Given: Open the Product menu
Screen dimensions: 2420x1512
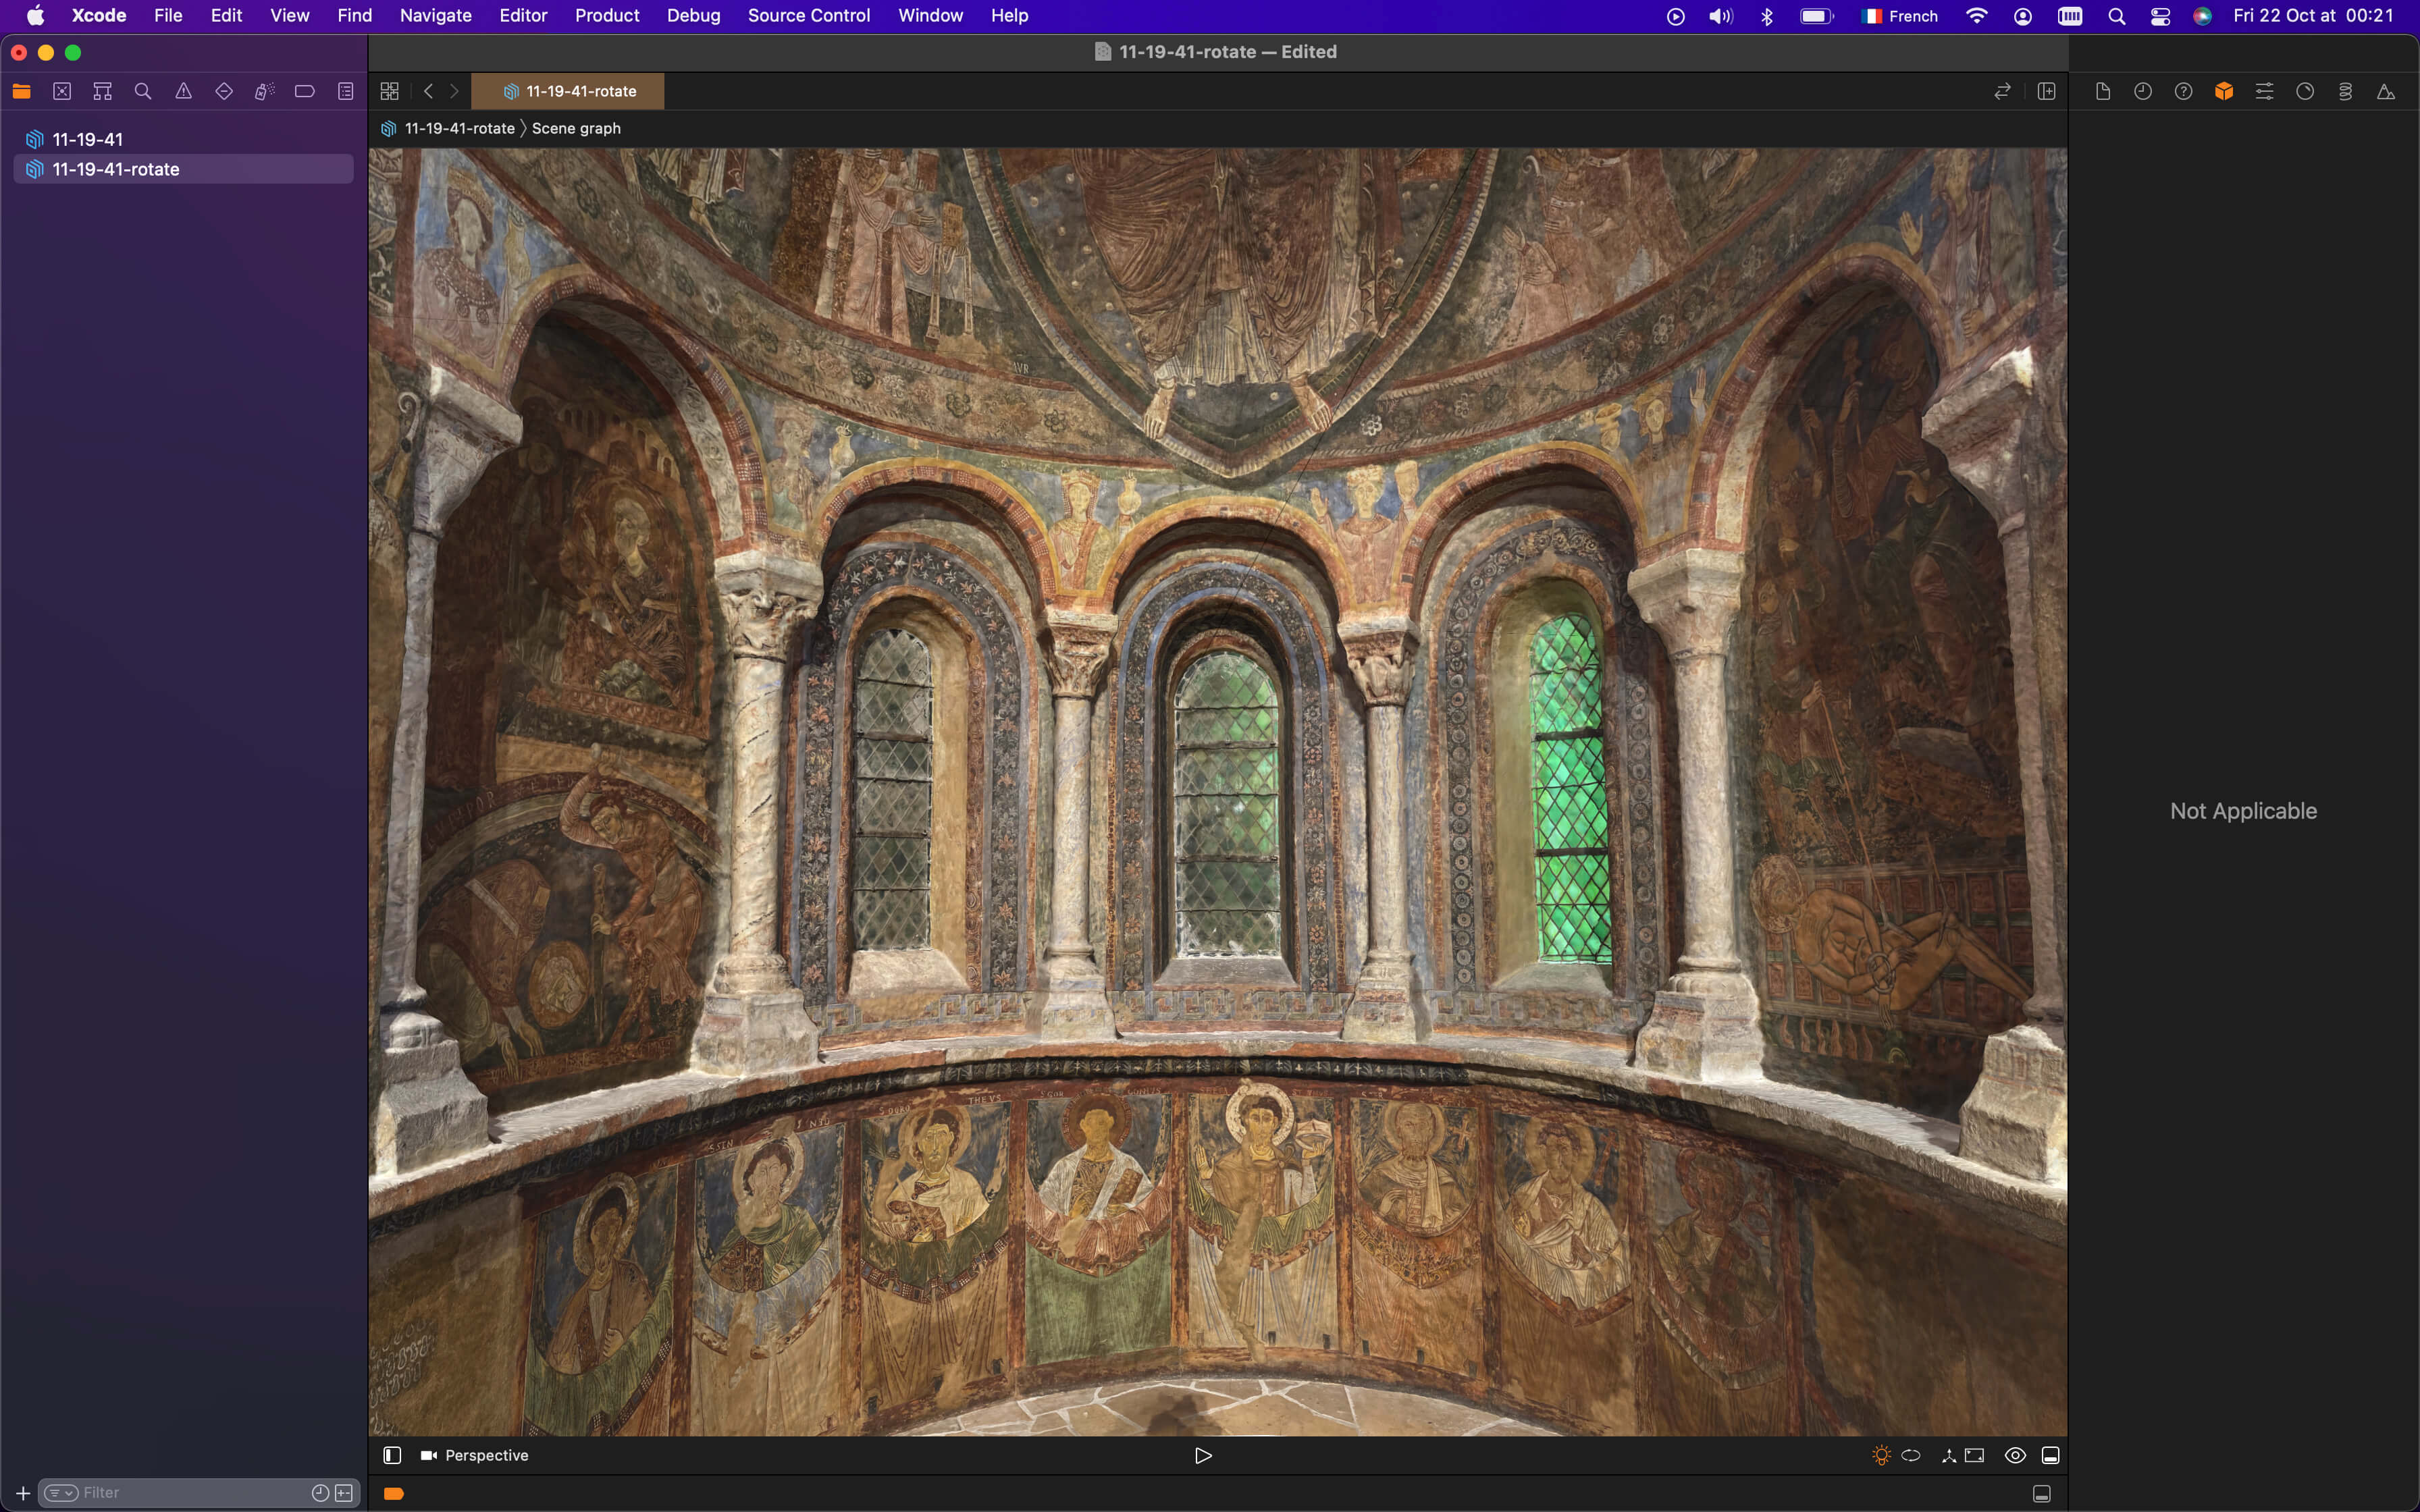Looking at the screenshot, I should [606, 16].
